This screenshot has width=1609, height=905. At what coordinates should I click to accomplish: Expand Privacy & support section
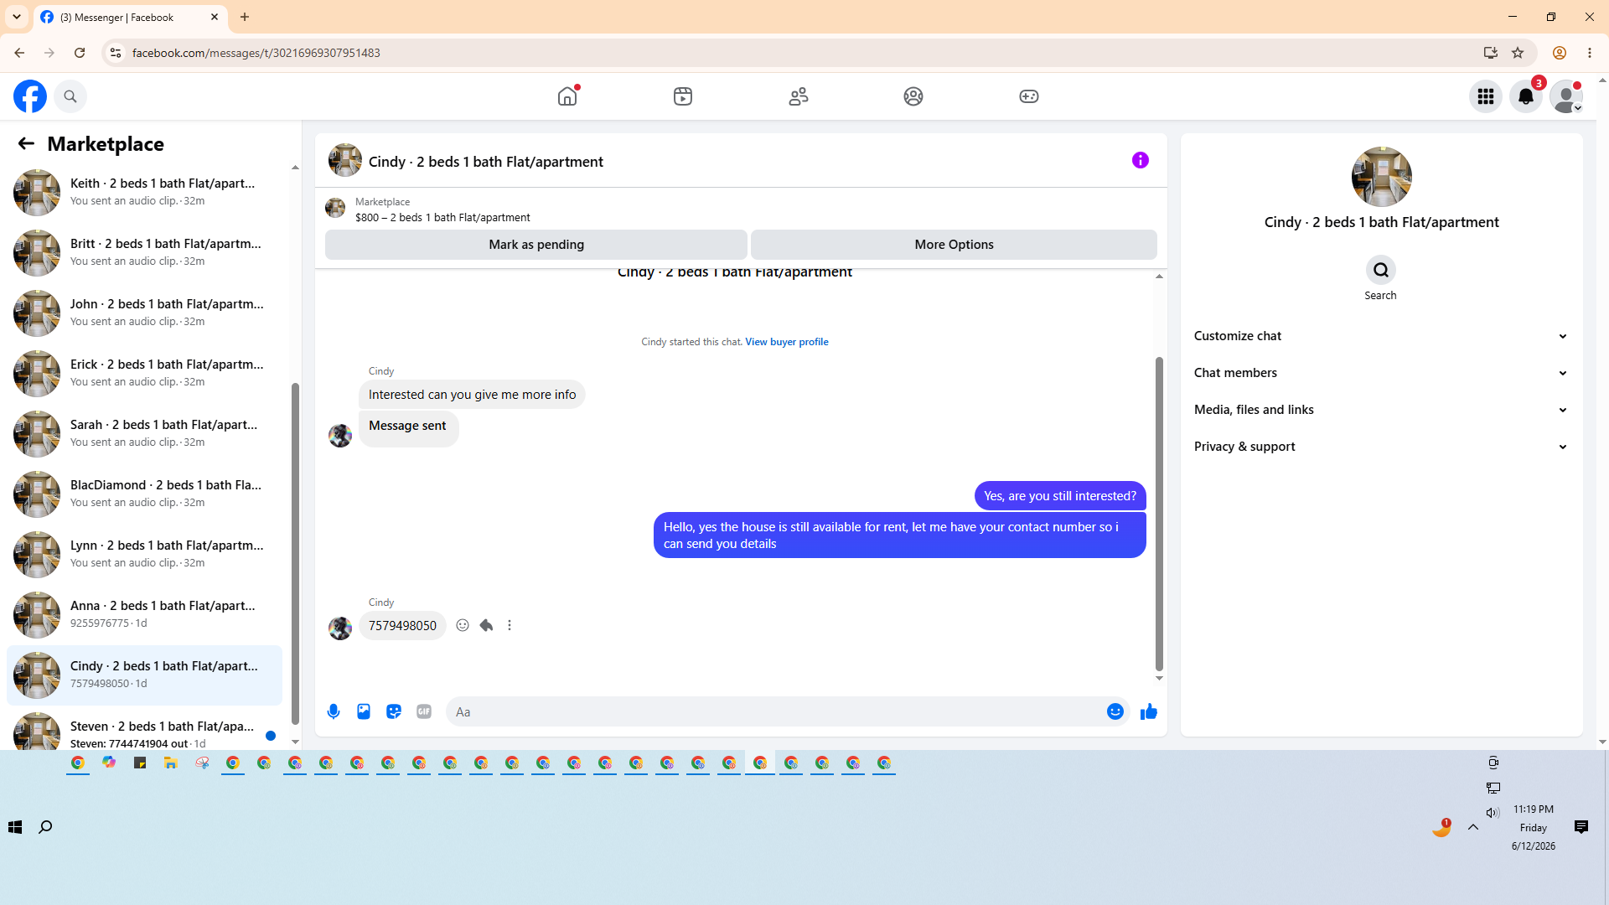1380,447
